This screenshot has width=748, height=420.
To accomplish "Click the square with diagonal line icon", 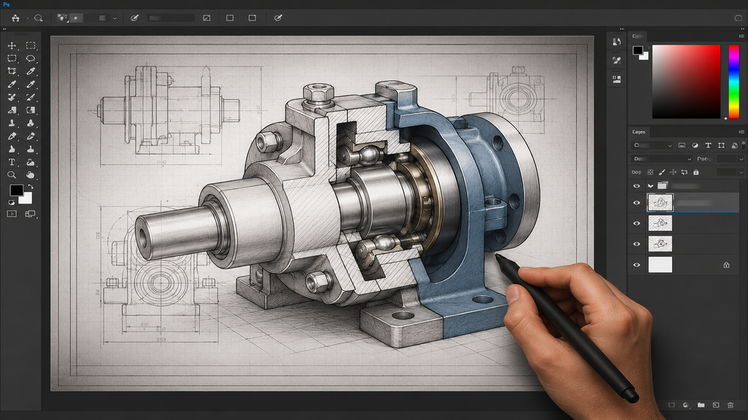I will pos(207,18).
